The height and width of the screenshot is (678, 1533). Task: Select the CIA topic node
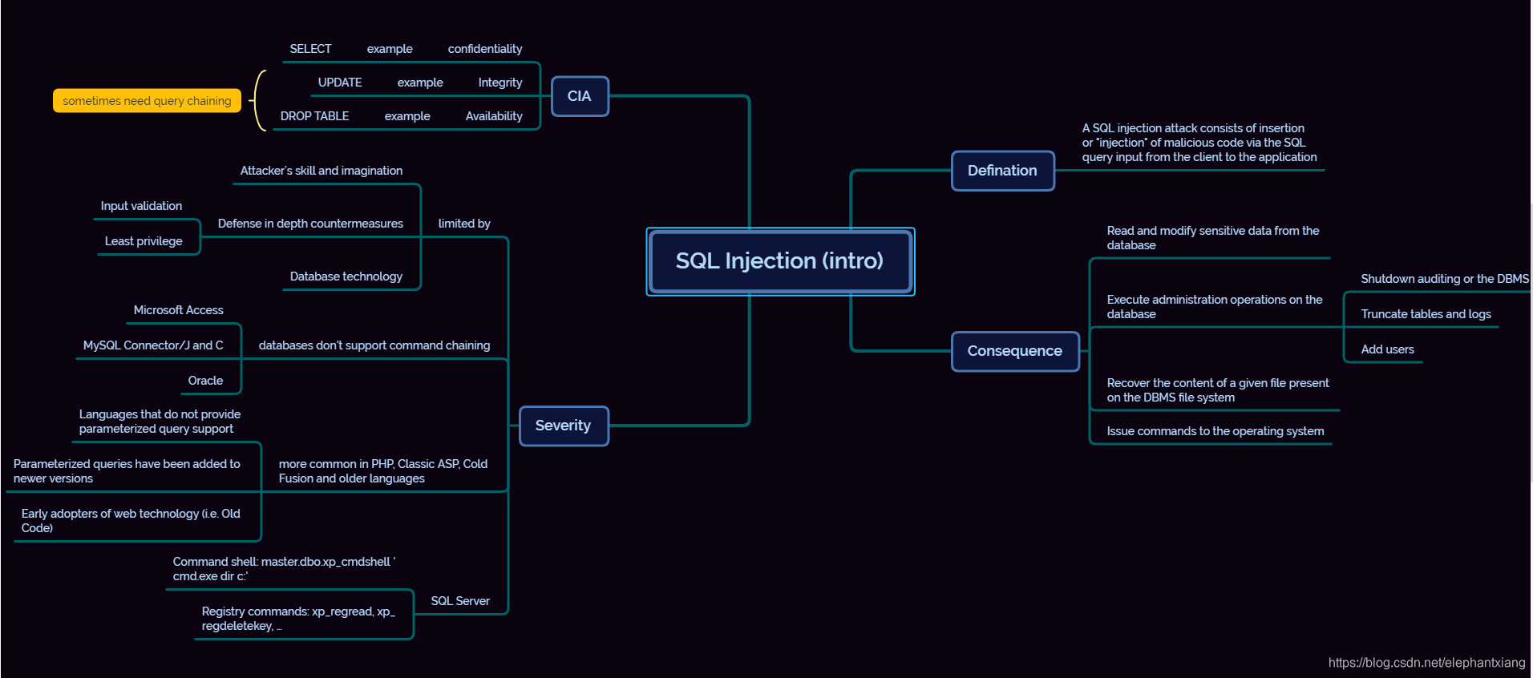(x=580, y=96)
